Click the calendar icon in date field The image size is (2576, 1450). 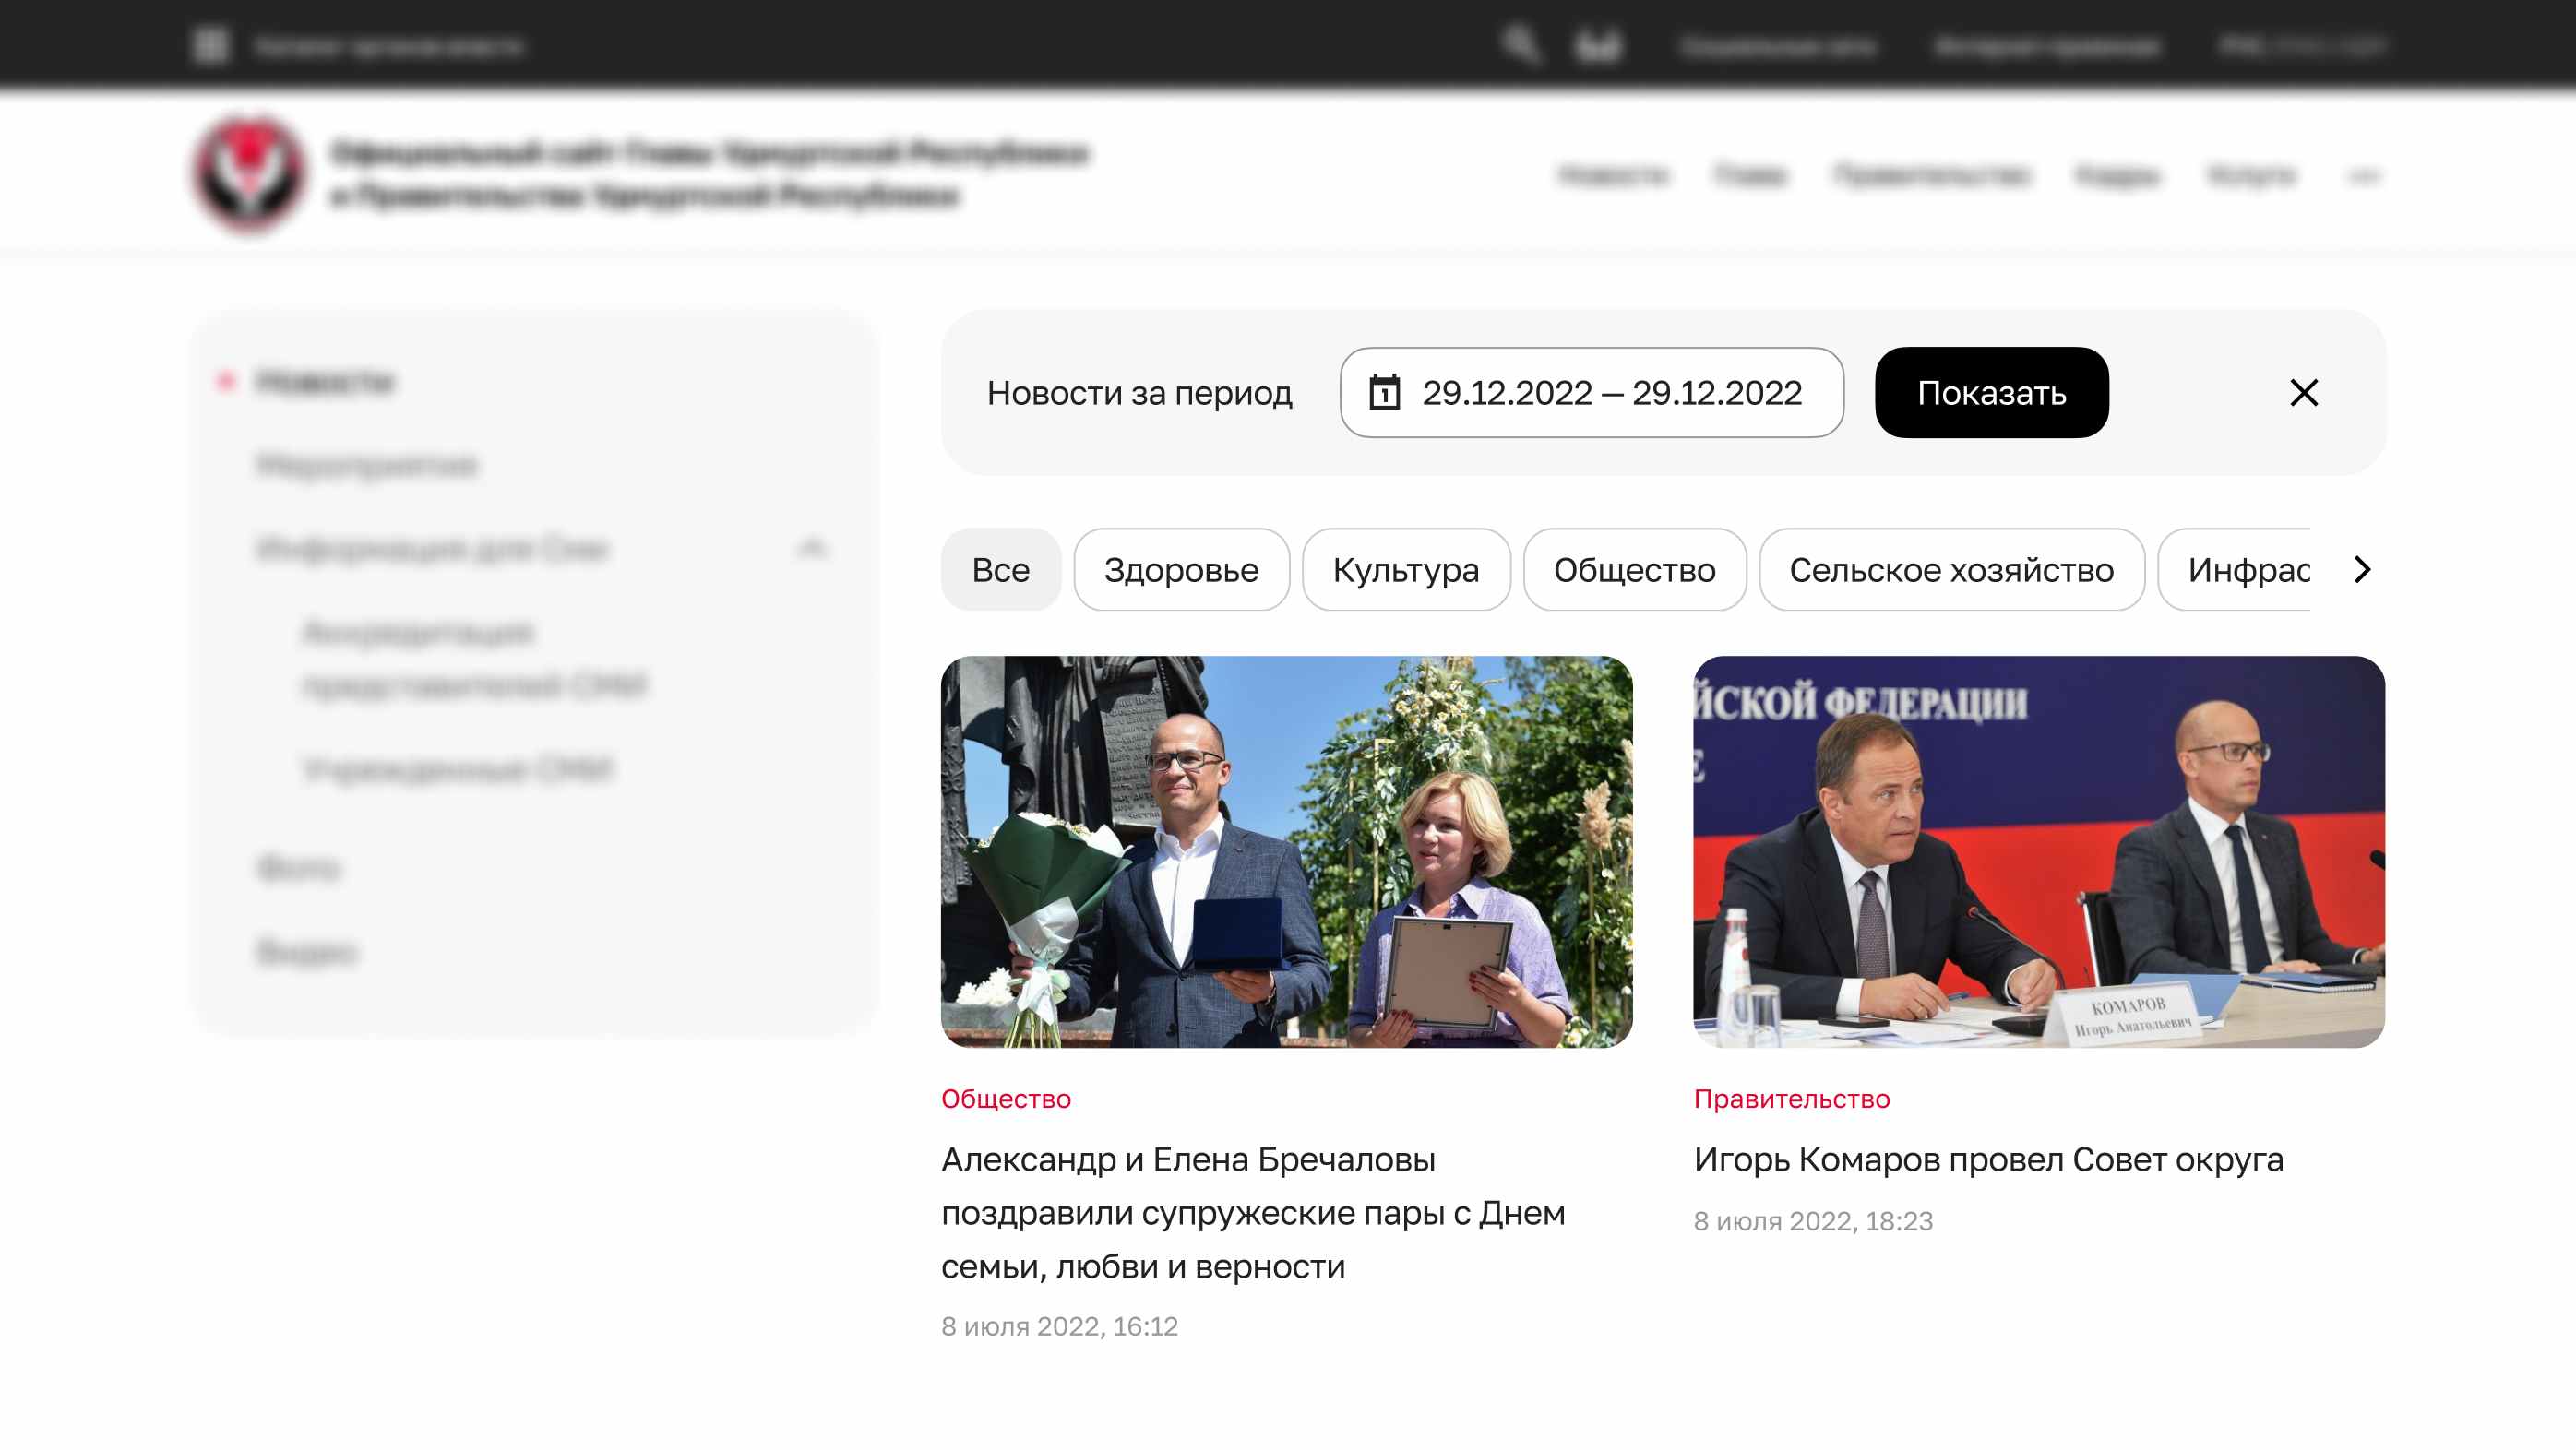(x=1385, y=393)
